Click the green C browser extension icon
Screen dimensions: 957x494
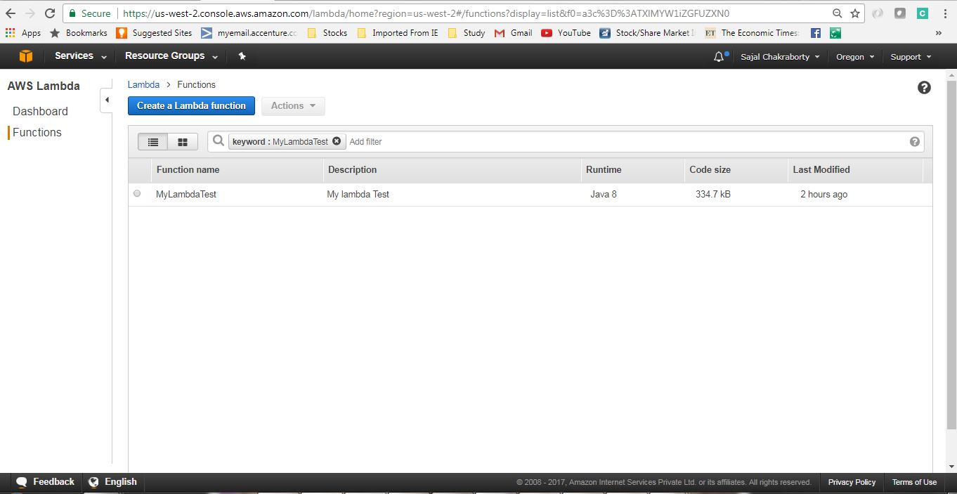click(x=923, y=13)
